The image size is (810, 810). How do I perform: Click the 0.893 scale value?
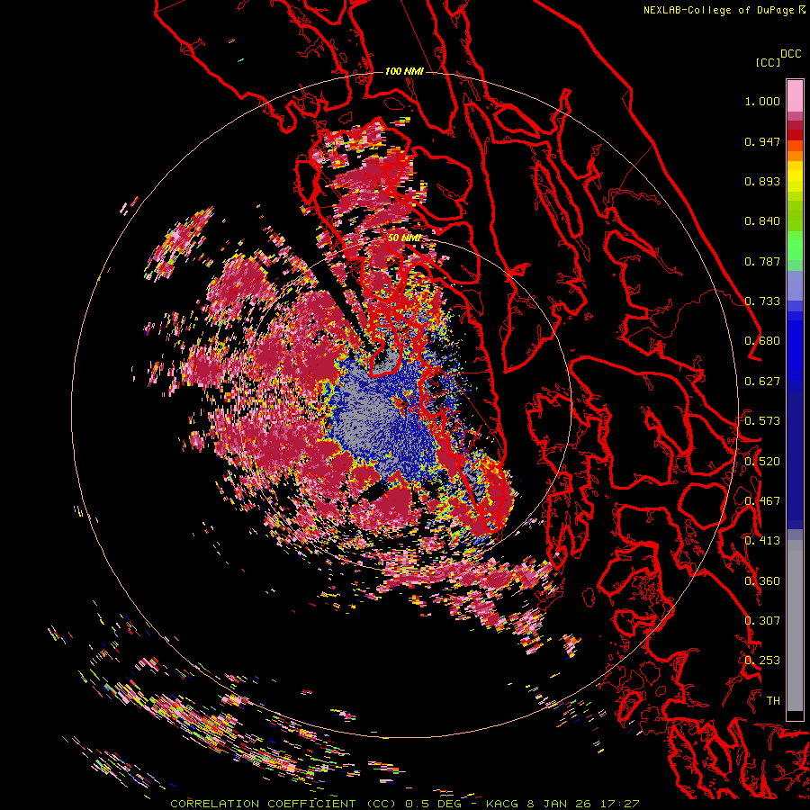762,181
